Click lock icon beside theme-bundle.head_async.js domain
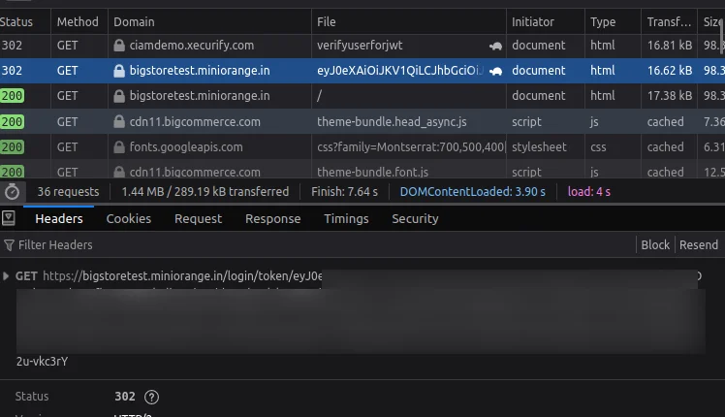The height and width of the screenshot is (417, 725). pos(119,122)
